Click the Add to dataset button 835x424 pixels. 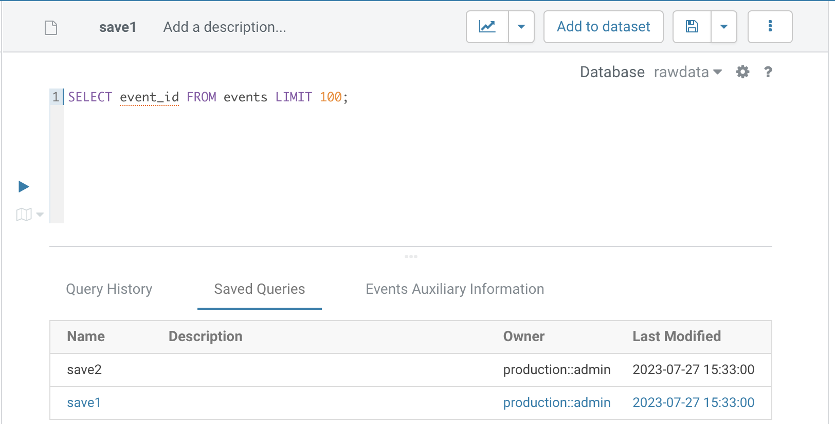click(x=604, y=27)
